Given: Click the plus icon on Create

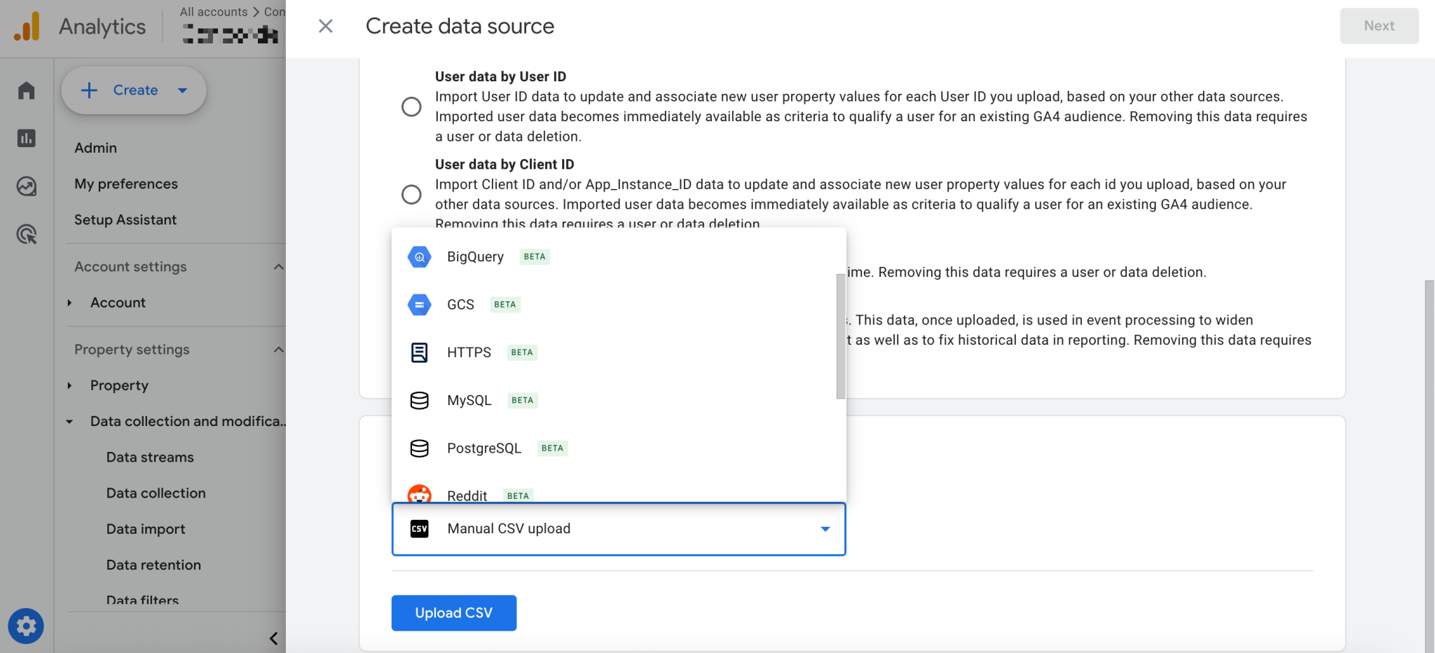Looking at the screenshot, I should pos(89,90).
